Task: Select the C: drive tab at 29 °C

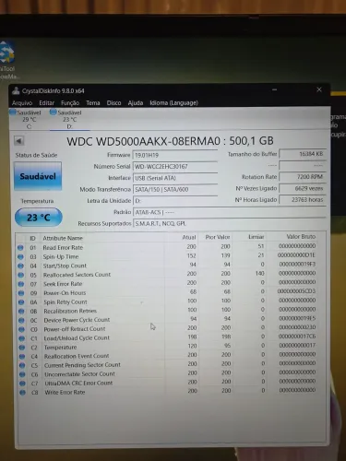Action: coord(29,119)
